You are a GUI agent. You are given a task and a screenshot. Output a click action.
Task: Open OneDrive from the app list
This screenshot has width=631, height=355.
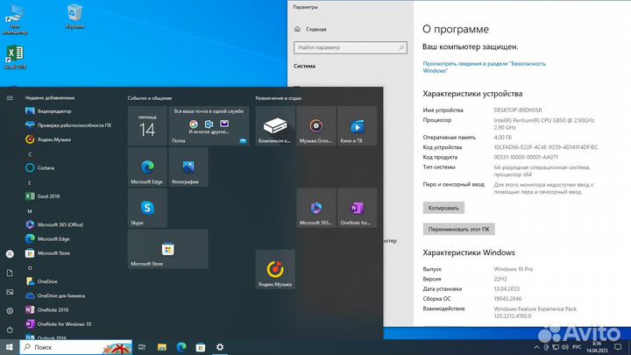point(42,281)
